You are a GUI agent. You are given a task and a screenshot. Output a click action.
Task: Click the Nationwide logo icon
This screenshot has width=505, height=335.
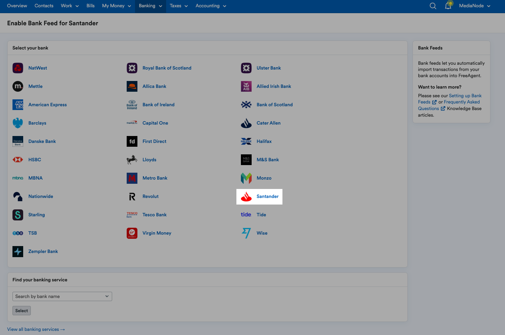click(18, 197)
